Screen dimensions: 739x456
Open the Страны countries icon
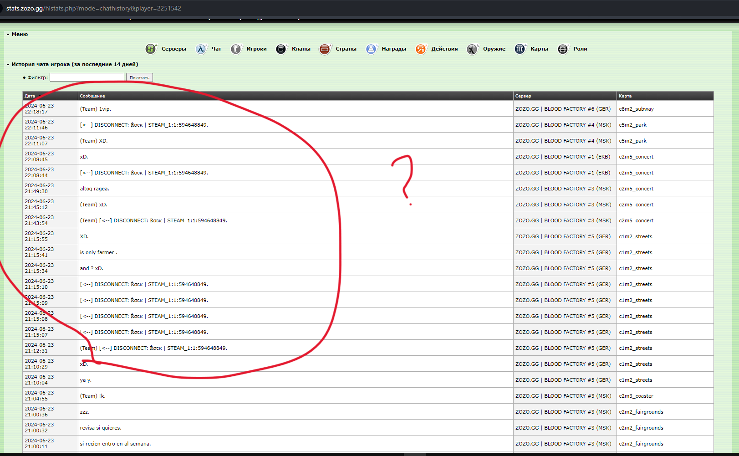tap(325, 49)
